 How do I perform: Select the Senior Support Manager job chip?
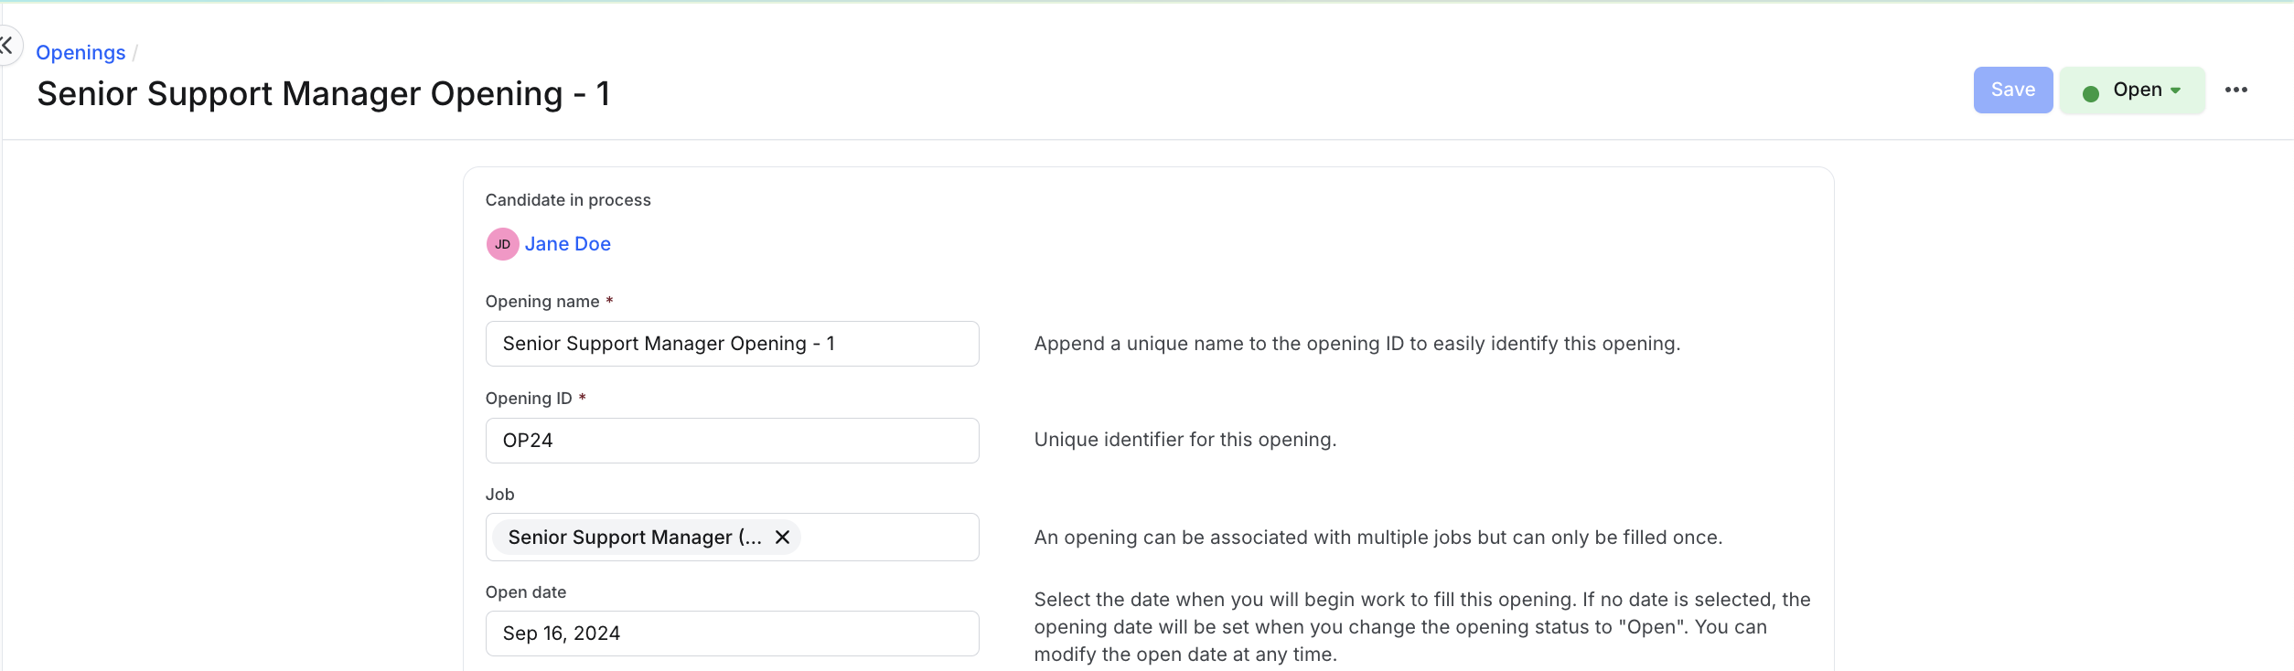coord(634,538)
